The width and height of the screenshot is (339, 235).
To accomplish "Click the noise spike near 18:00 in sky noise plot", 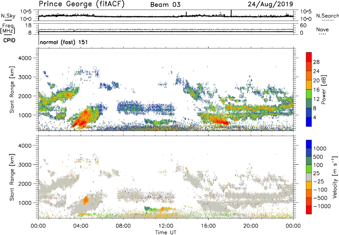I will [231, 13].
